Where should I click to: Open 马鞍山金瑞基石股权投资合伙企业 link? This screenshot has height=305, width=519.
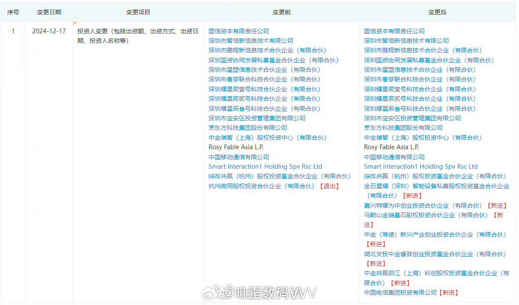coord(426,215)
